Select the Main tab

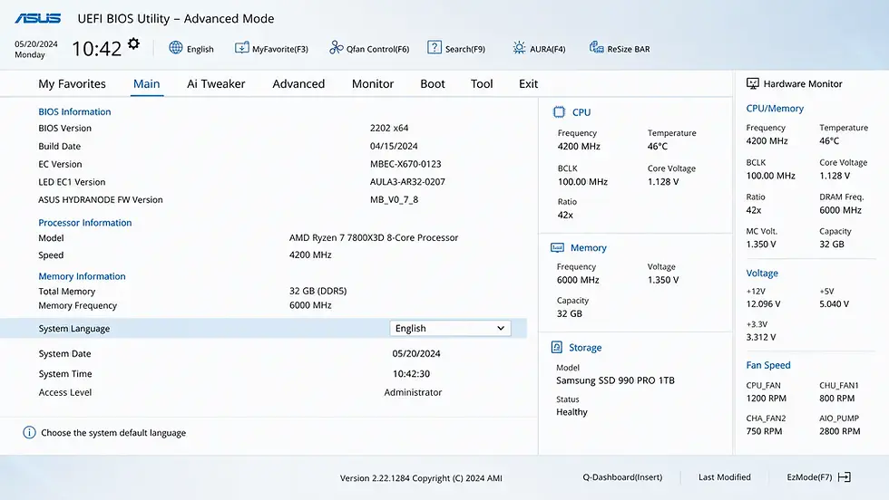pyautogui.click(x=146, y=84)
